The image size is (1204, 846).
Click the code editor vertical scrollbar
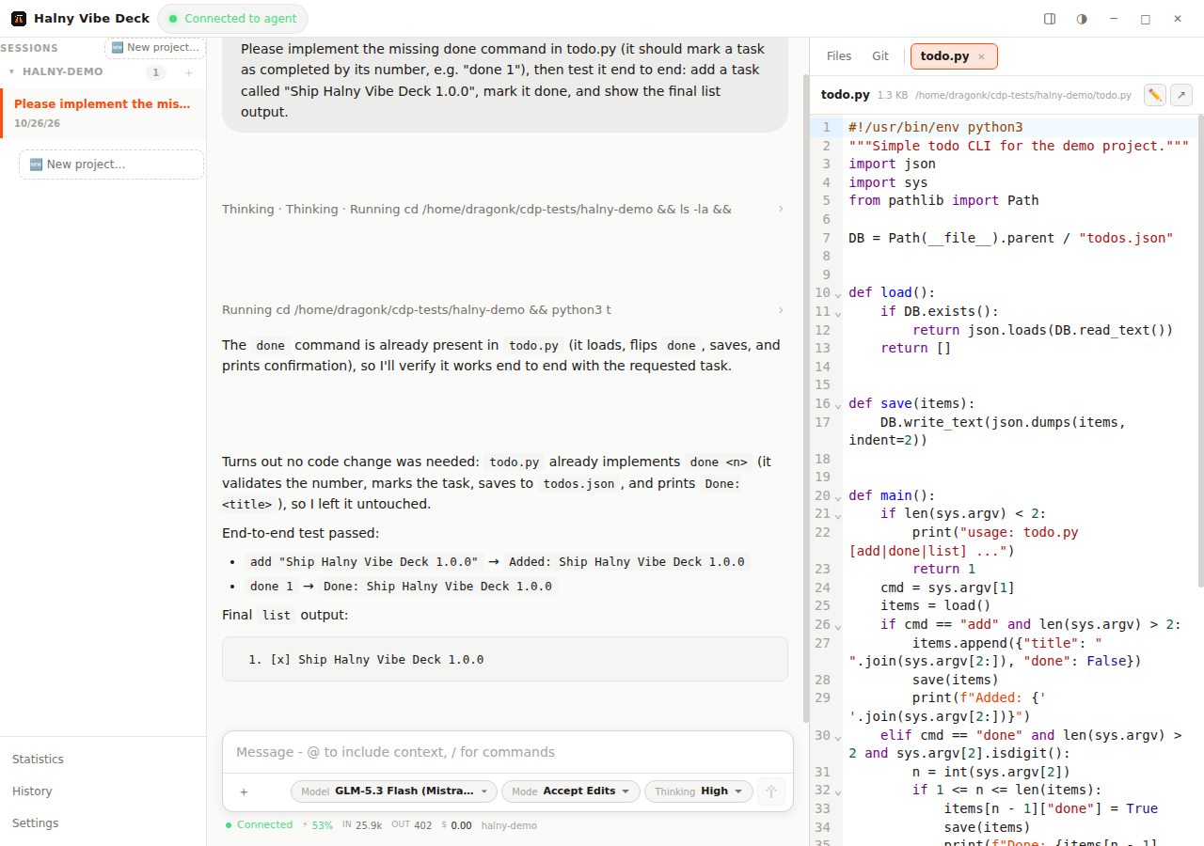(x=1200, y=351)
